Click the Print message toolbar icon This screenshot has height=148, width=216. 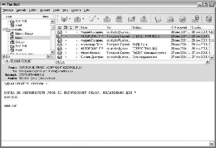click(x=183, y=19)
